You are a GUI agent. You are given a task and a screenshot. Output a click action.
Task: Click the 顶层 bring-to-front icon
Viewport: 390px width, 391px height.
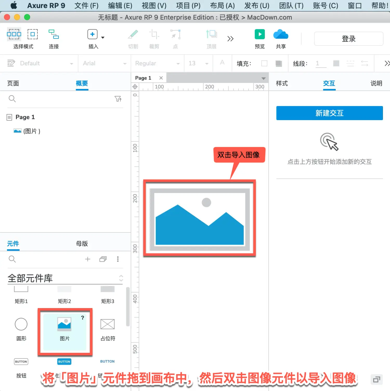pyautogui.click(x=211, y=34)
